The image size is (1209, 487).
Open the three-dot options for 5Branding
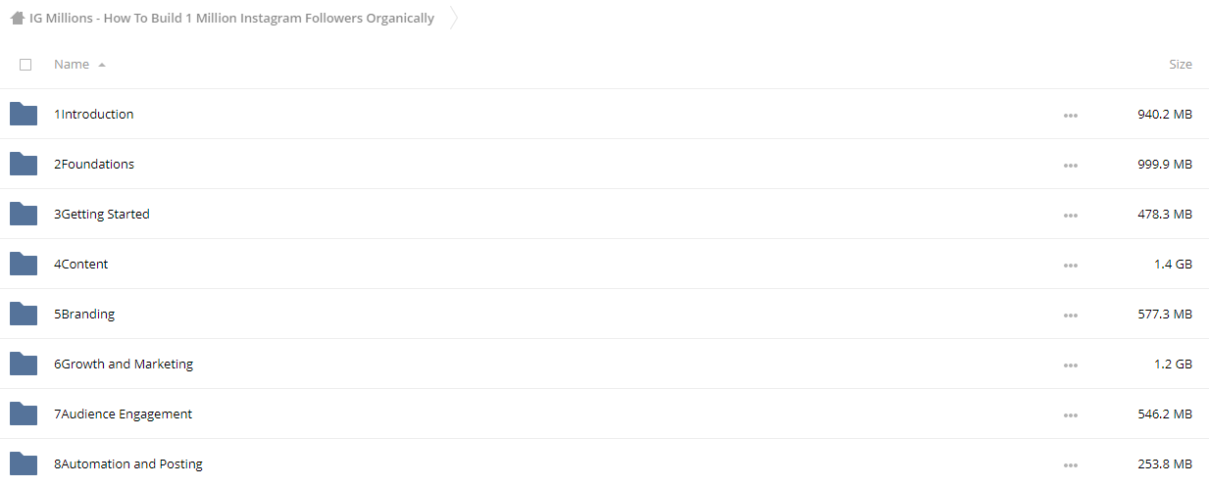pos(1070,315)
